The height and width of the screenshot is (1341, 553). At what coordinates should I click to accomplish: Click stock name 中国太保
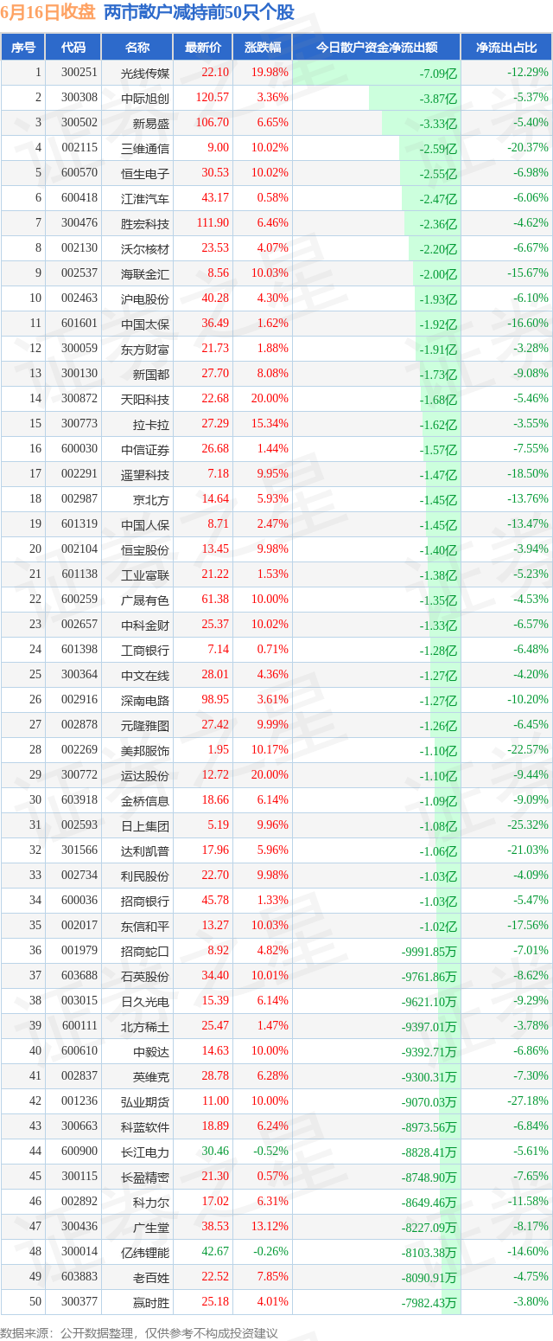pyautogui.click(x=145, y=324)
